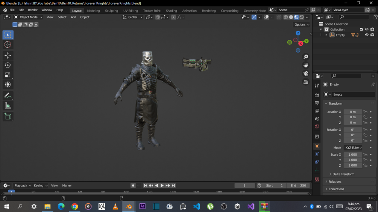Click the current frame number field

[x=244, y=186]
